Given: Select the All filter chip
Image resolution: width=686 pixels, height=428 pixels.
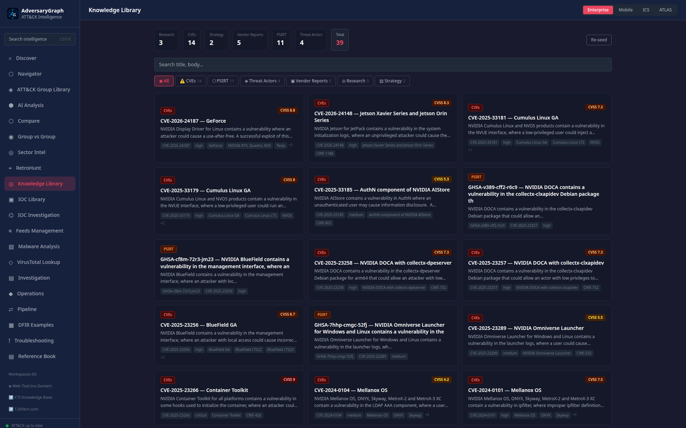Looking at the screenshot, I should click(164, 81).
